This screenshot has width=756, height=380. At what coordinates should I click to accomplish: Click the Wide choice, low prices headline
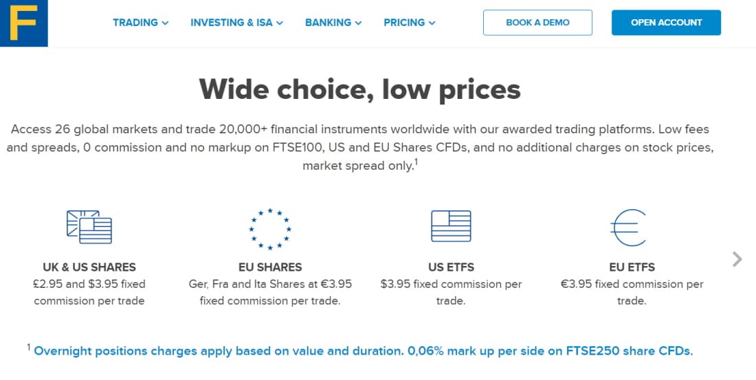tap(359, 89)
